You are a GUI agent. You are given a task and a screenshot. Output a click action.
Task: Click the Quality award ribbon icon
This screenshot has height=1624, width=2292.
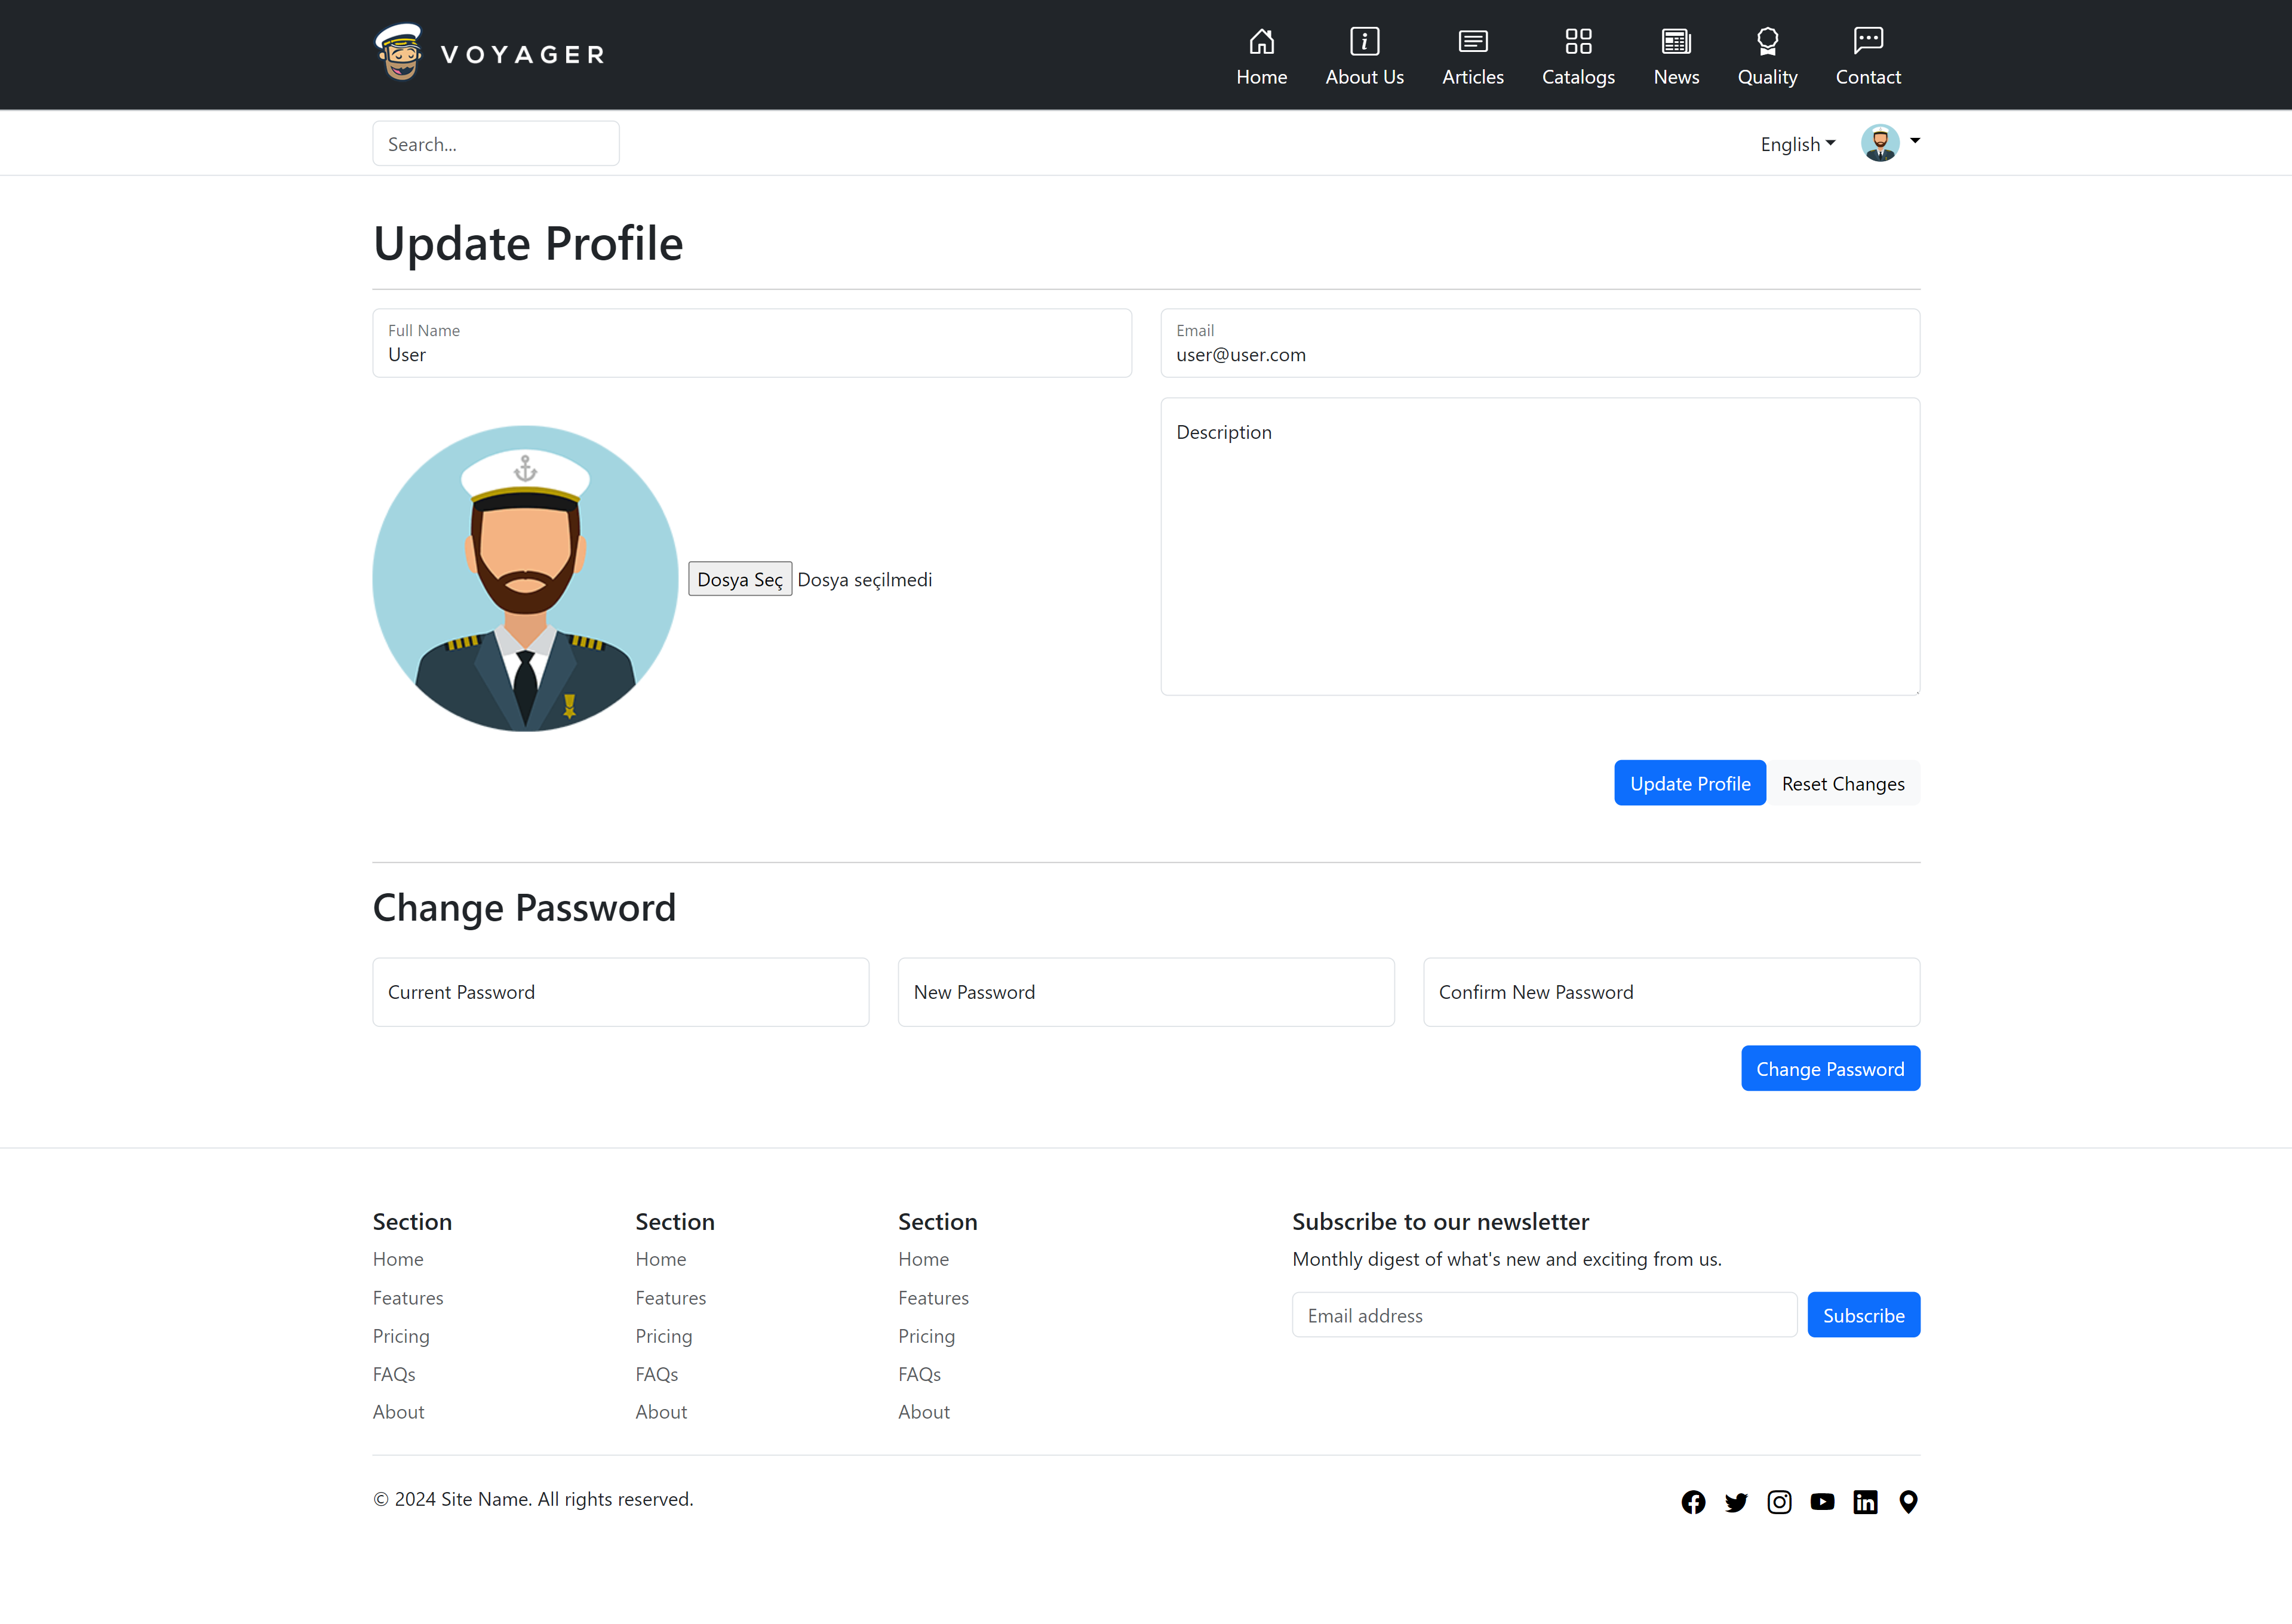pyautogui.click(x=1767, y=41)
